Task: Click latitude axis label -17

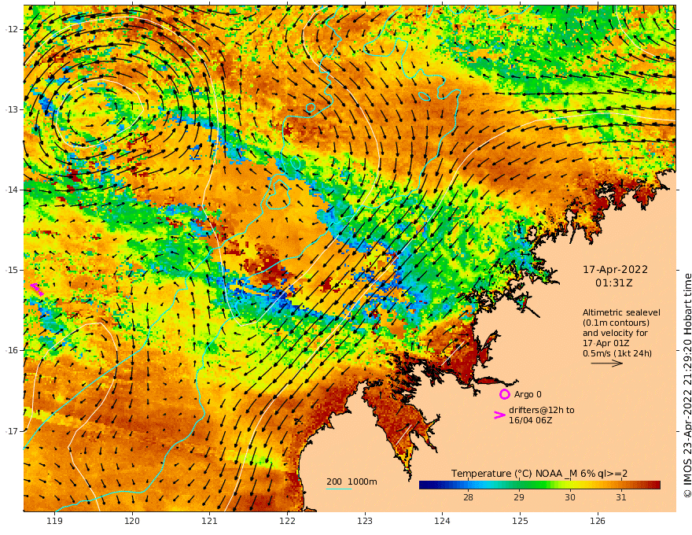Action: [11, 431]
